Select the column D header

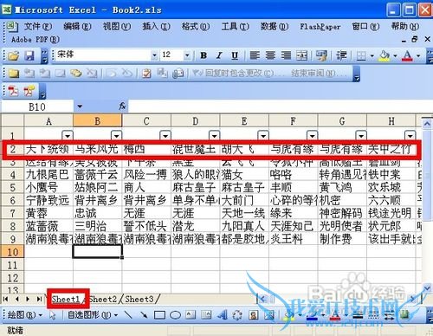click(196, 121)
